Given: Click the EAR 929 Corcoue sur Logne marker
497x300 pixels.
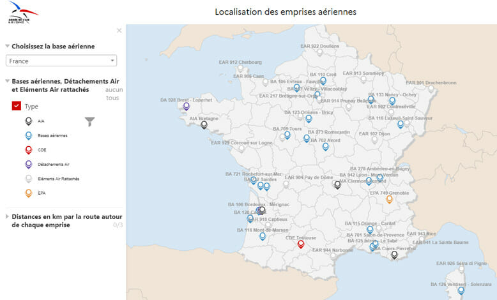Looking at the screenshot, I should coord(242,148).
